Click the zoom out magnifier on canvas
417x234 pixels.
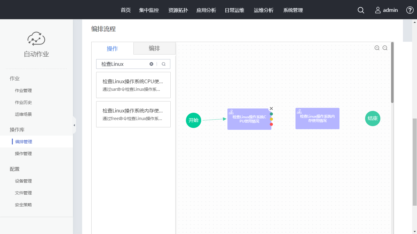coord(385,48)
